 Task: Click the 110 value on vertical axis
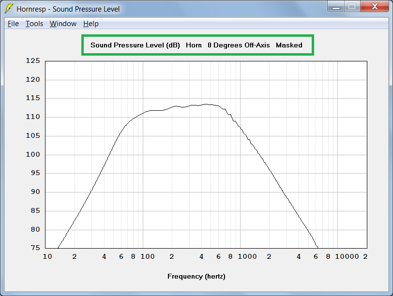(x=33, y=117)
